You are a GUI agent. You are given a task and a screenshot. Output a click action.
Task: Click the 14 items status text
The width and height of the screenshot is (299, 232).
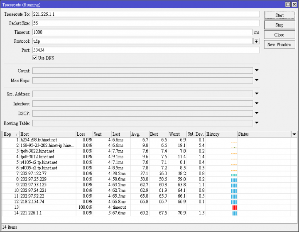click(x=10, y=227)
